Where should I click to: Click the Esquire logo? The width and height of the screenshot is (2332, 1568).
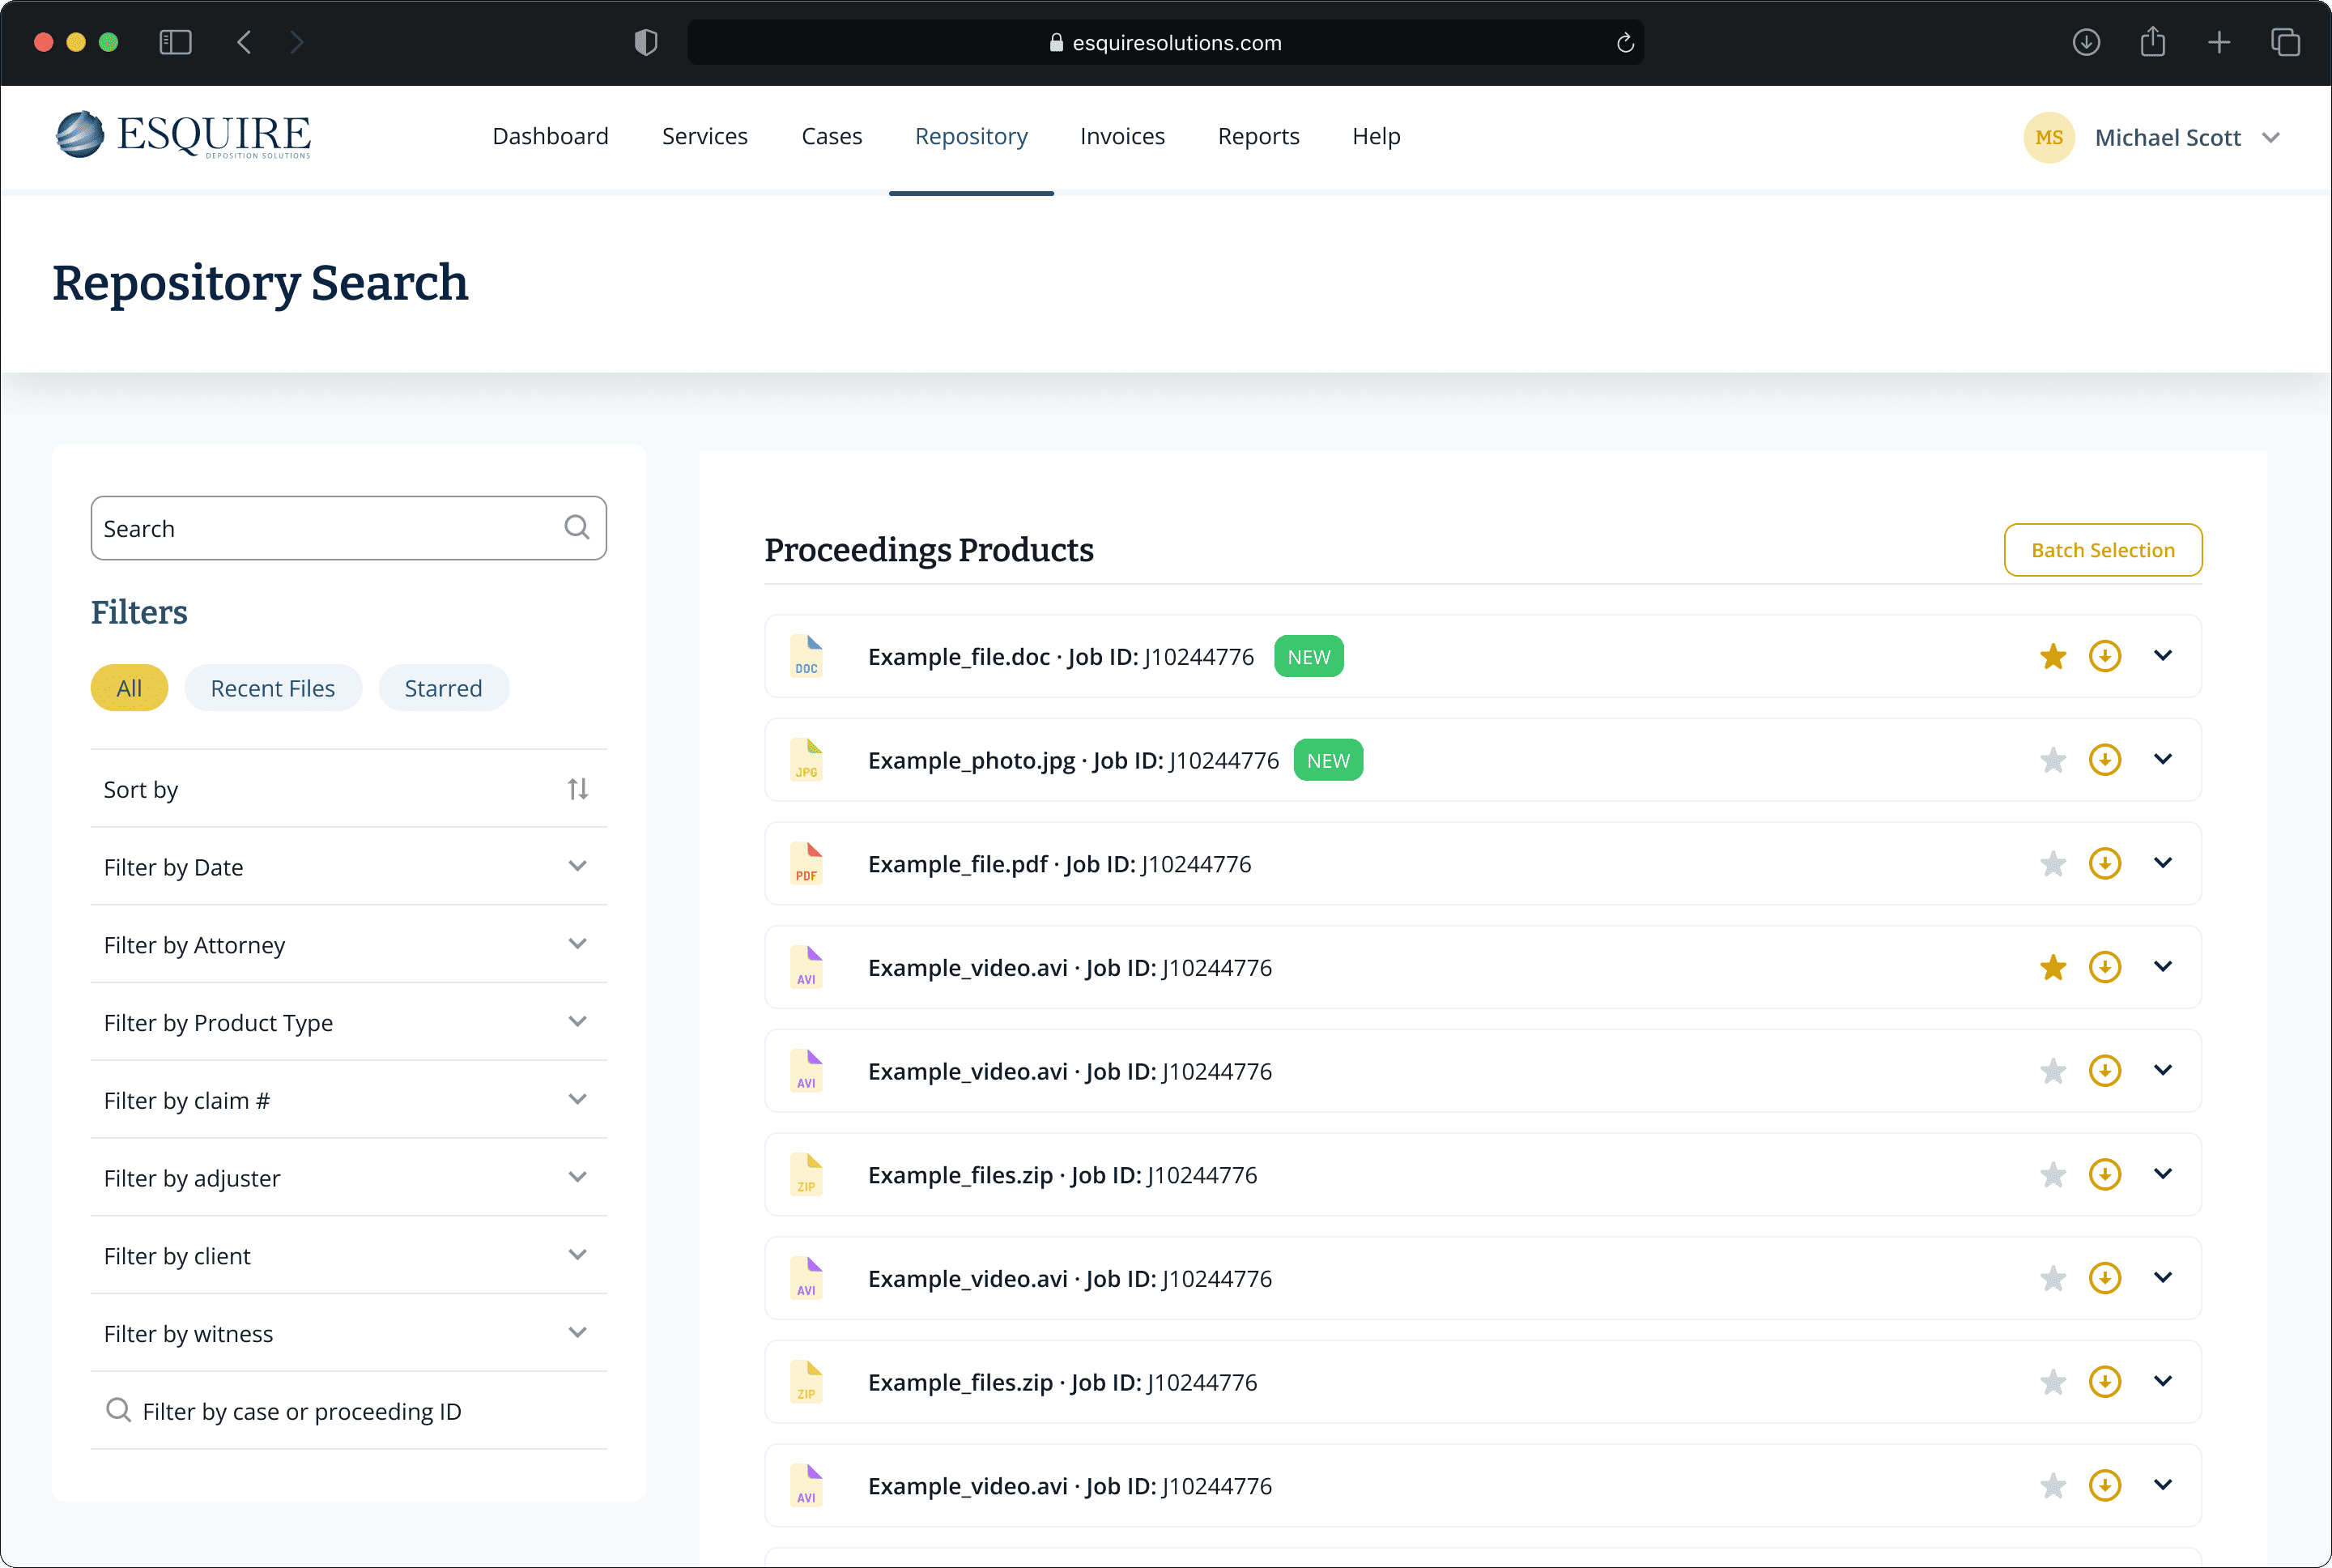[x=184, y=136]
